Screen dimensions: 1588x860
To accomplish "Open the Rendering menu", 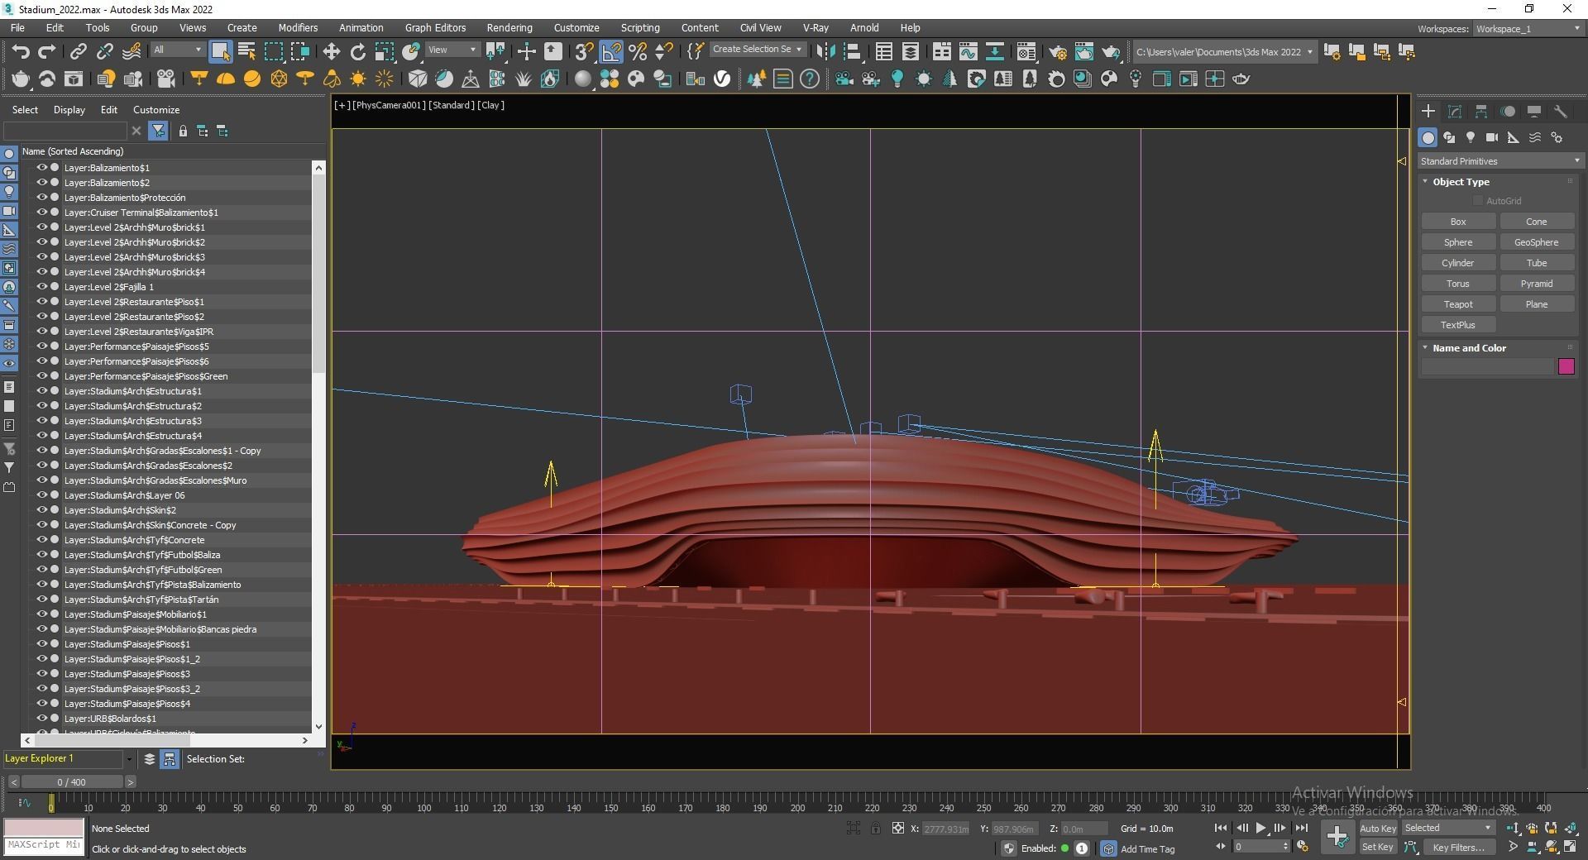I will point(509,27).
